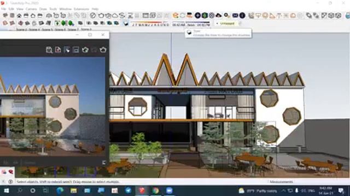
Task: Show the V-Ray Frame Buffer icon
Action: click(145, 15)
